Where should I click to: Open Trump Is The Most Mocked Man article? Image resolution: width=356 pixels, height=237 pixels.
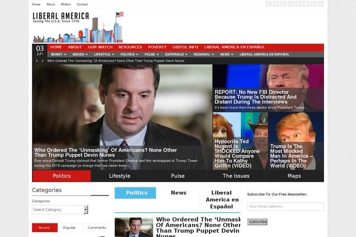click(291, 156)
